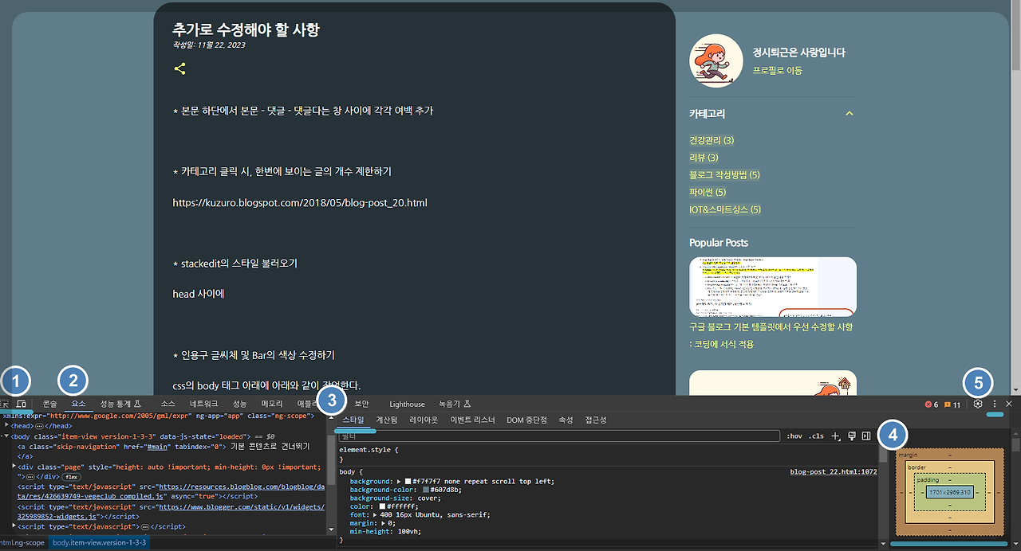Image resolution: width=1021 pixels, height=551 pixels.
Task: Switch to the 계산됨 subtab
Action: tap(387, 420)
